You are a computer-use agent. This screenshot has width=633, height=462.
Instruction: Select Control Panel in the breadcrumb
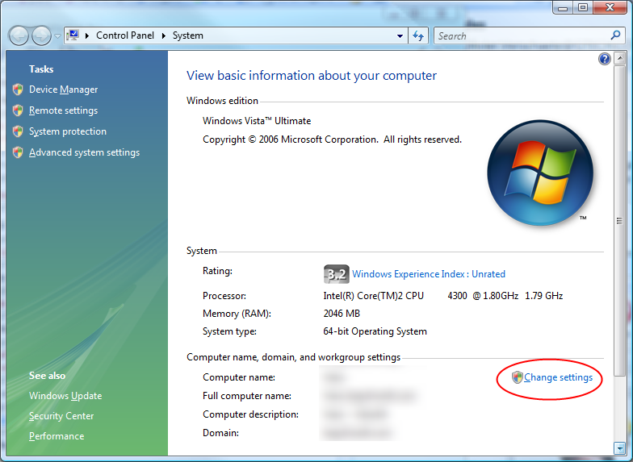pos(125,35)
